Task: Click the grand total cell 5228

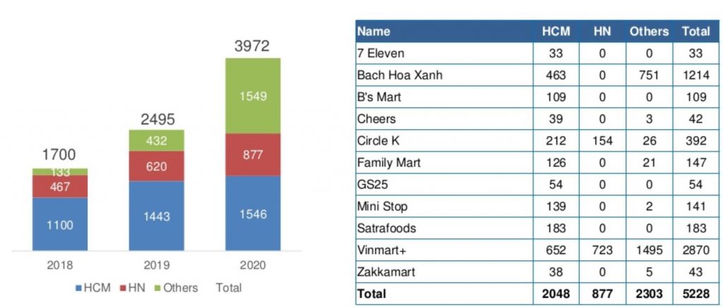Action: (x=697, y=294)
